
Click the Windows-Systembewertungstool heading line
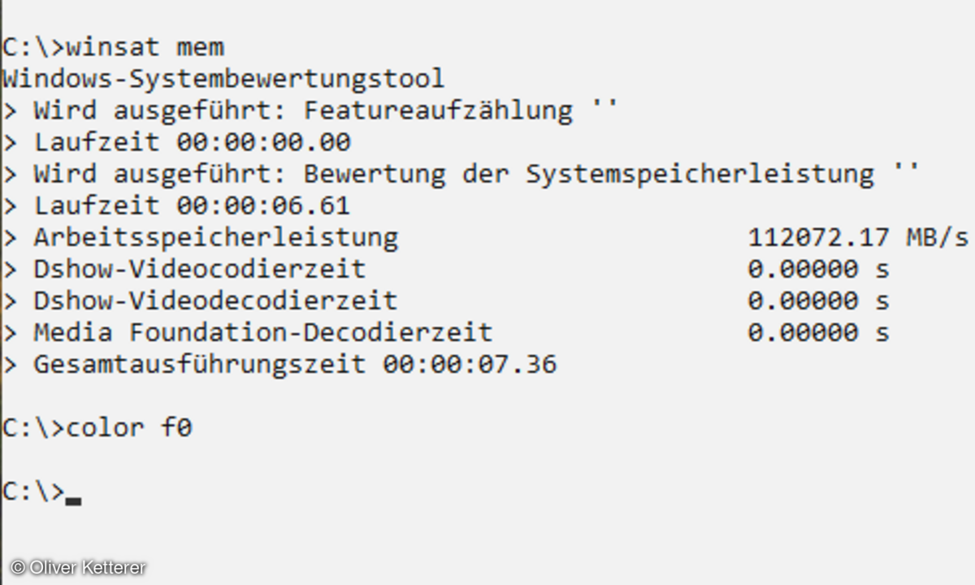click(x=223, y=79)
